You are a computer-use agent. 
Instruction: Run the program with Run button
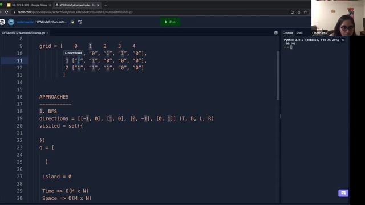(170, 22)
